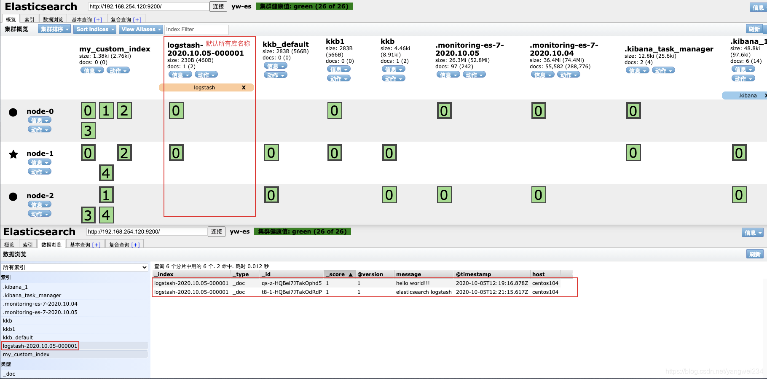Select .kibana_task_manager in the index list
This screenshot has height=379, width=767.
[x=74, y=295]
